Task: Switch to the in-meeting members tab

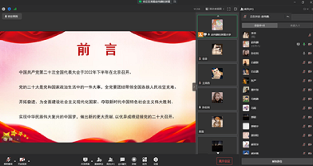Action: pyautogui.click(x=259, y=25)
